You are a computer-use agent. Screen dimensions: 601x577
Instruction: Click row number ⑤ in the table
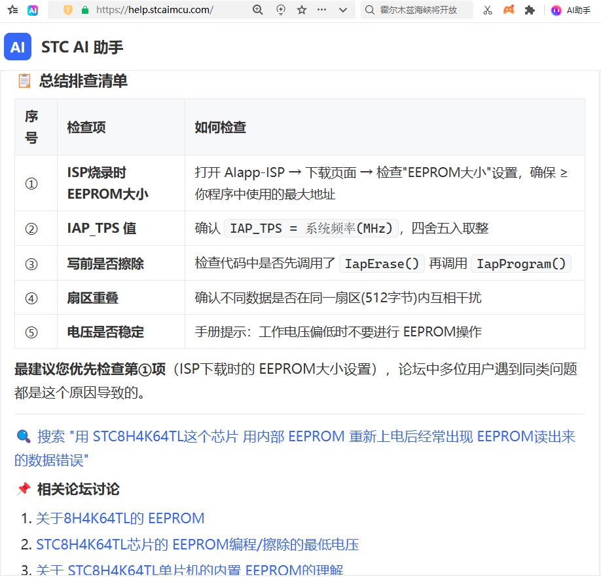pos(31,332)
